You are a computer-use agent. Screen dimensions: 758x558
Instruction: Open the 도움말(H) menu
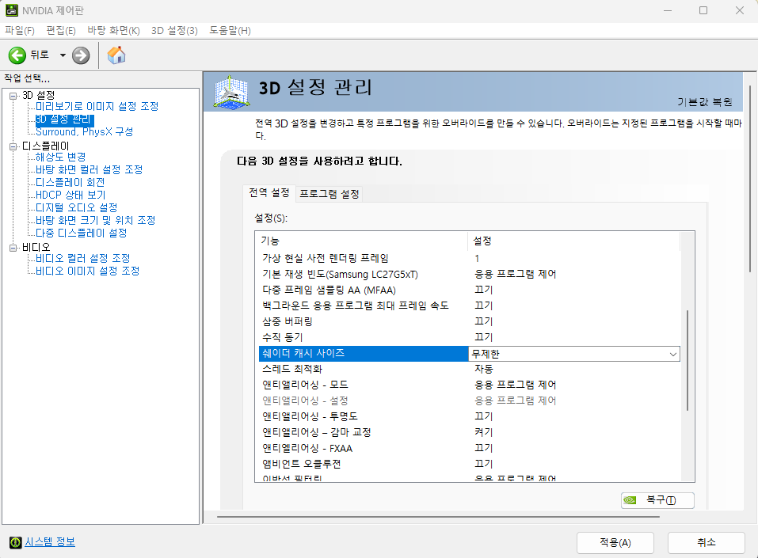(230, 30)
